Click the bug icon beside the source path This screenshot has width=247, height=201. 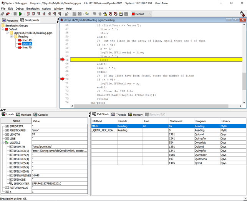point(61,20)
